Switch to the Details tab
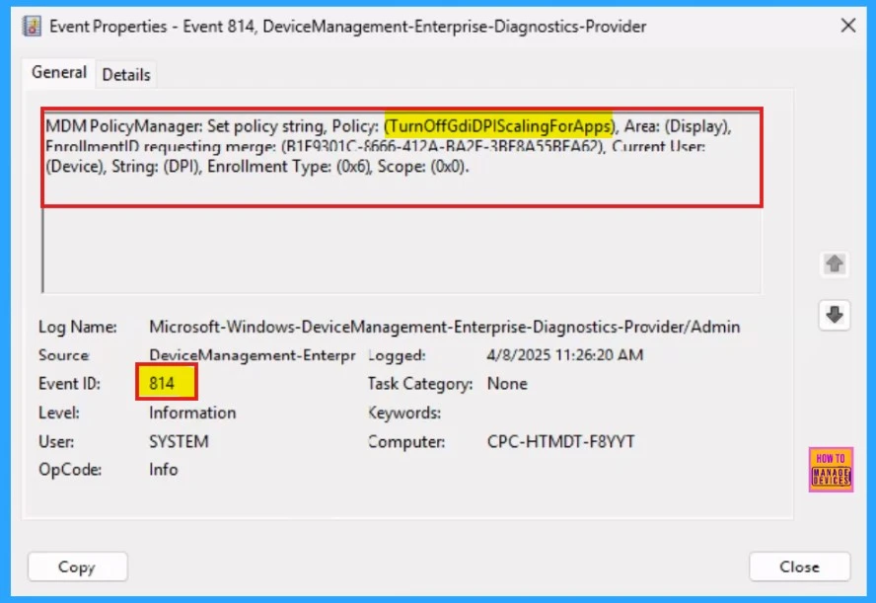This screenshot has height=603, width=876. coord(126,74)
